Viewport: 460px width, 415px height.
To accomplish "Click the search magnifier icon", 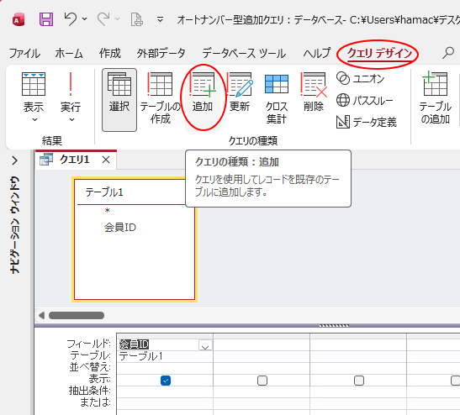I will coord(448,53).
